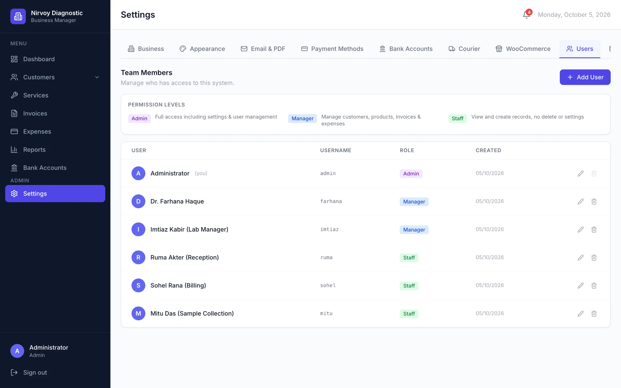The image size is (621, 388).
Task: Navigate to Reports
Action: click(55, 150)
